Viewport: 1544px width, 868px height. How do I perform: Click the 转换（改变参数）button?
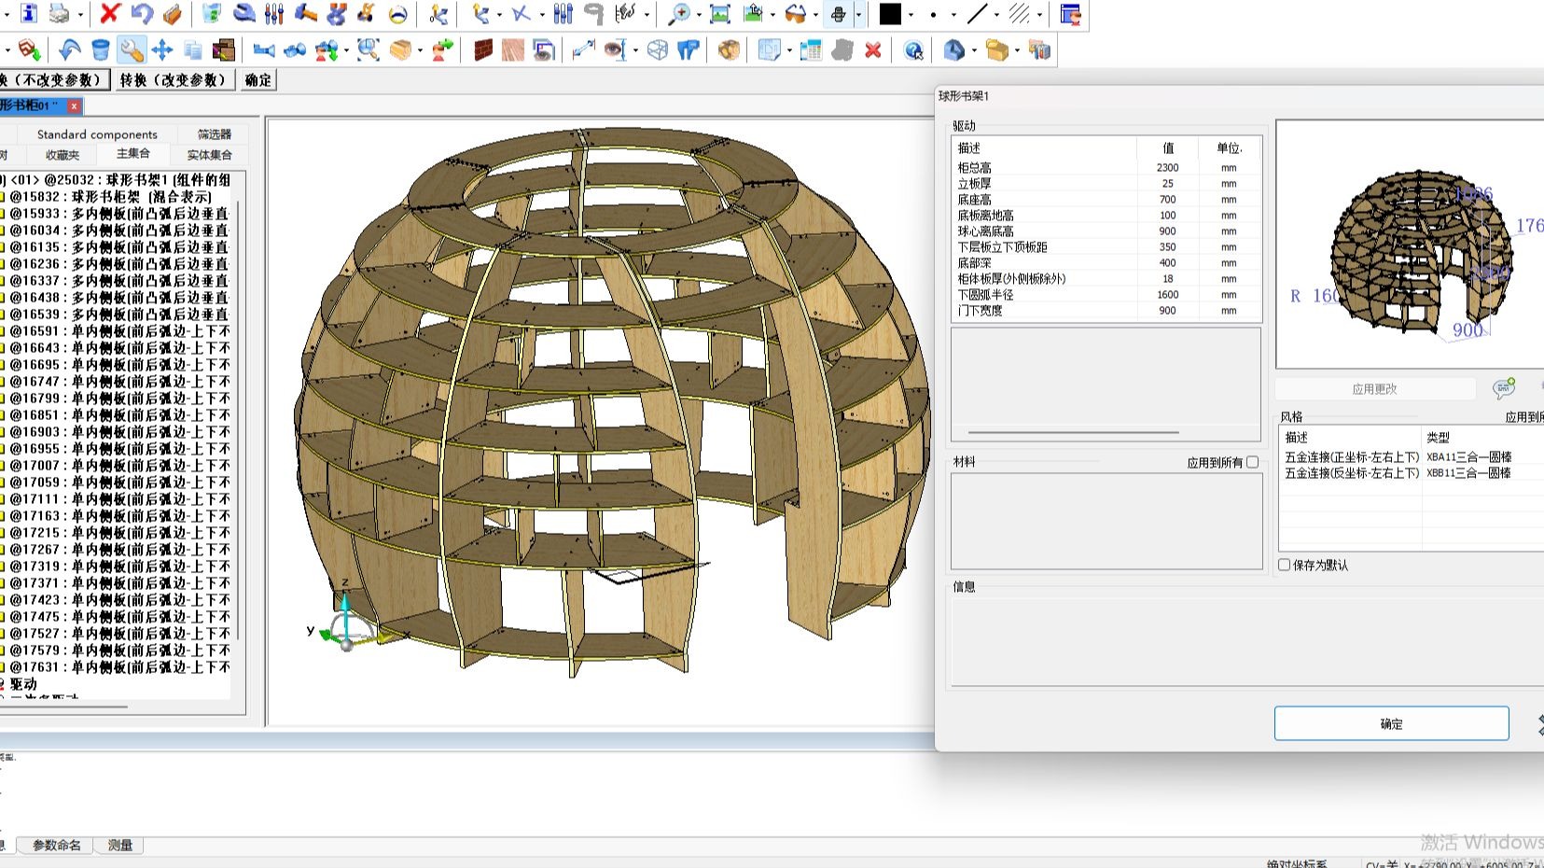(174, 80)
